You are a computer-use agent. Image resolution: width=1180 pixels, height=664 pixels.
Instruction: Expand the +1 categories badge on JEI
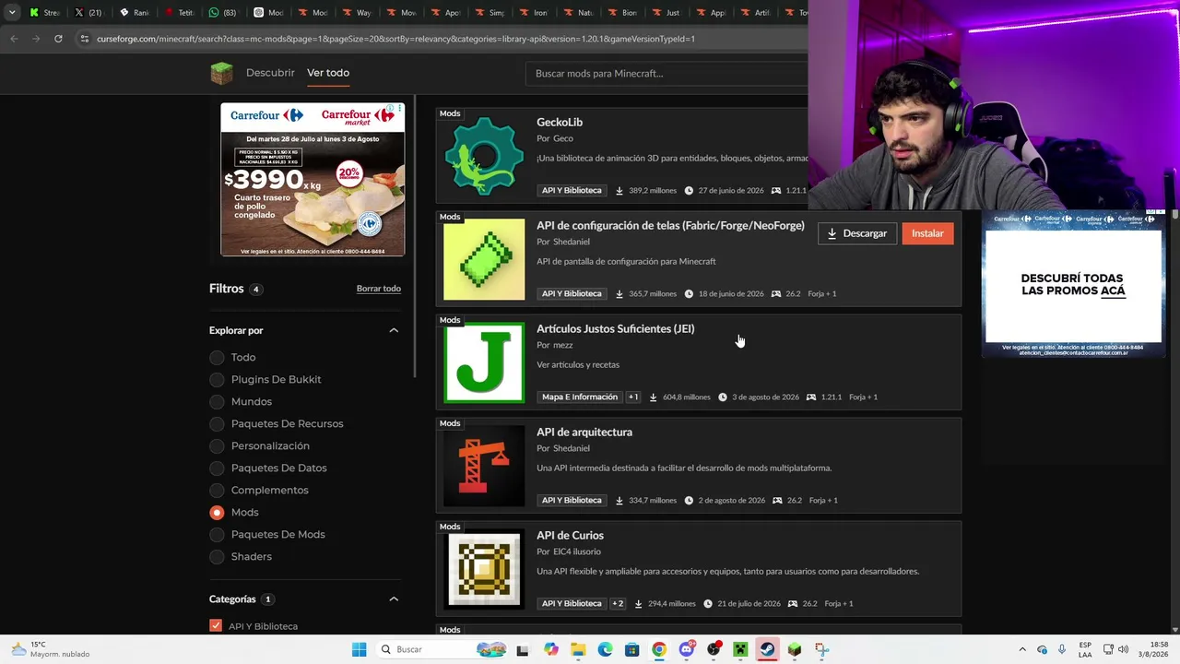633,397
